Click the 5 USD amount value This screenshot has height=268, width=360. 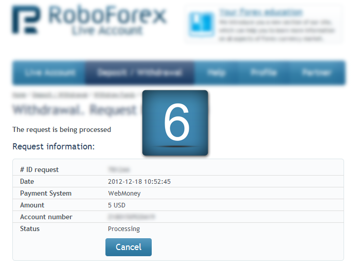(x=117, y=205)
